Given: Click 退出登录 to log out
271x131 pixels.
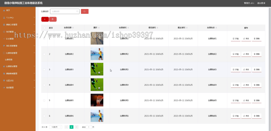Looking at the screenshot, I should click(x=261, y=3).
